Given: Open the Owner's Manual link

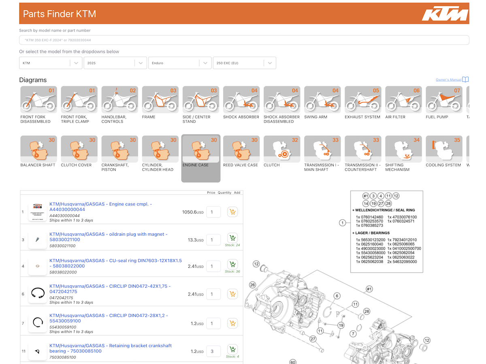Looking at the screenshot, I should point(449,80).
